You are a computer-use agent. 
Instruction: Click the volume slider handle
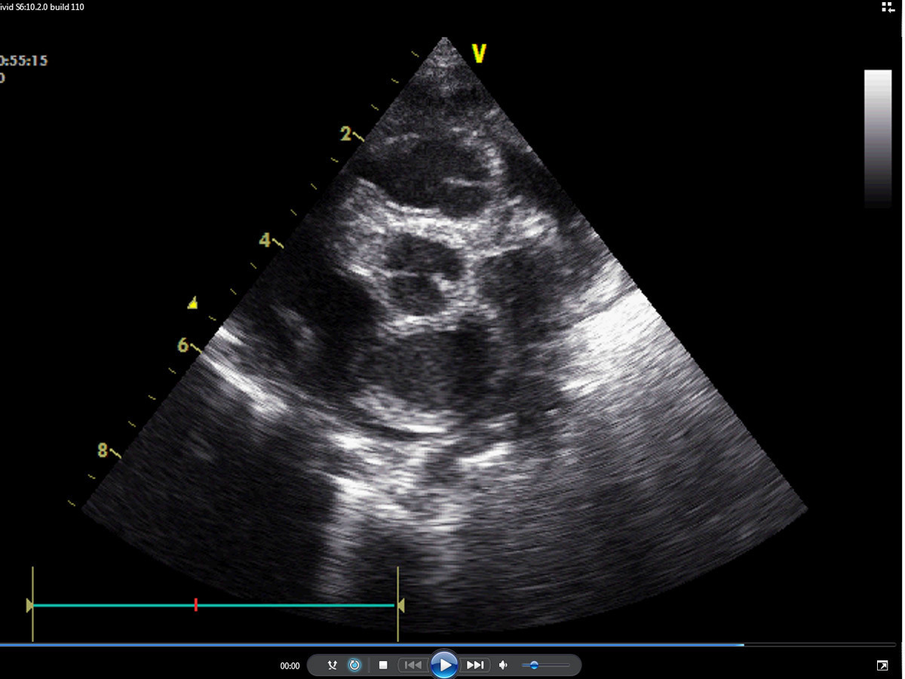point(534,665)
